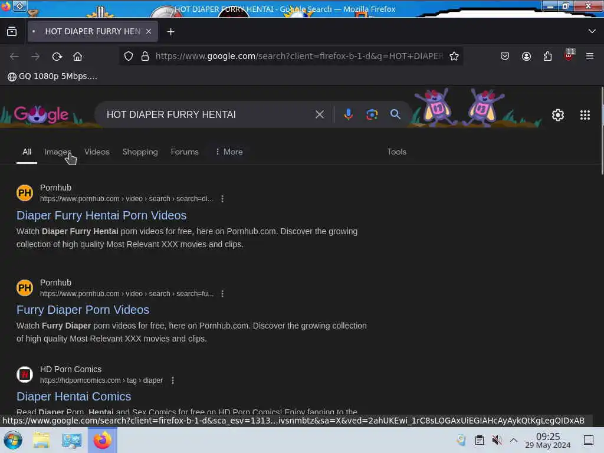Switch to the Shopping tab
Screen dimensions: 604x453
pos(140,152)
